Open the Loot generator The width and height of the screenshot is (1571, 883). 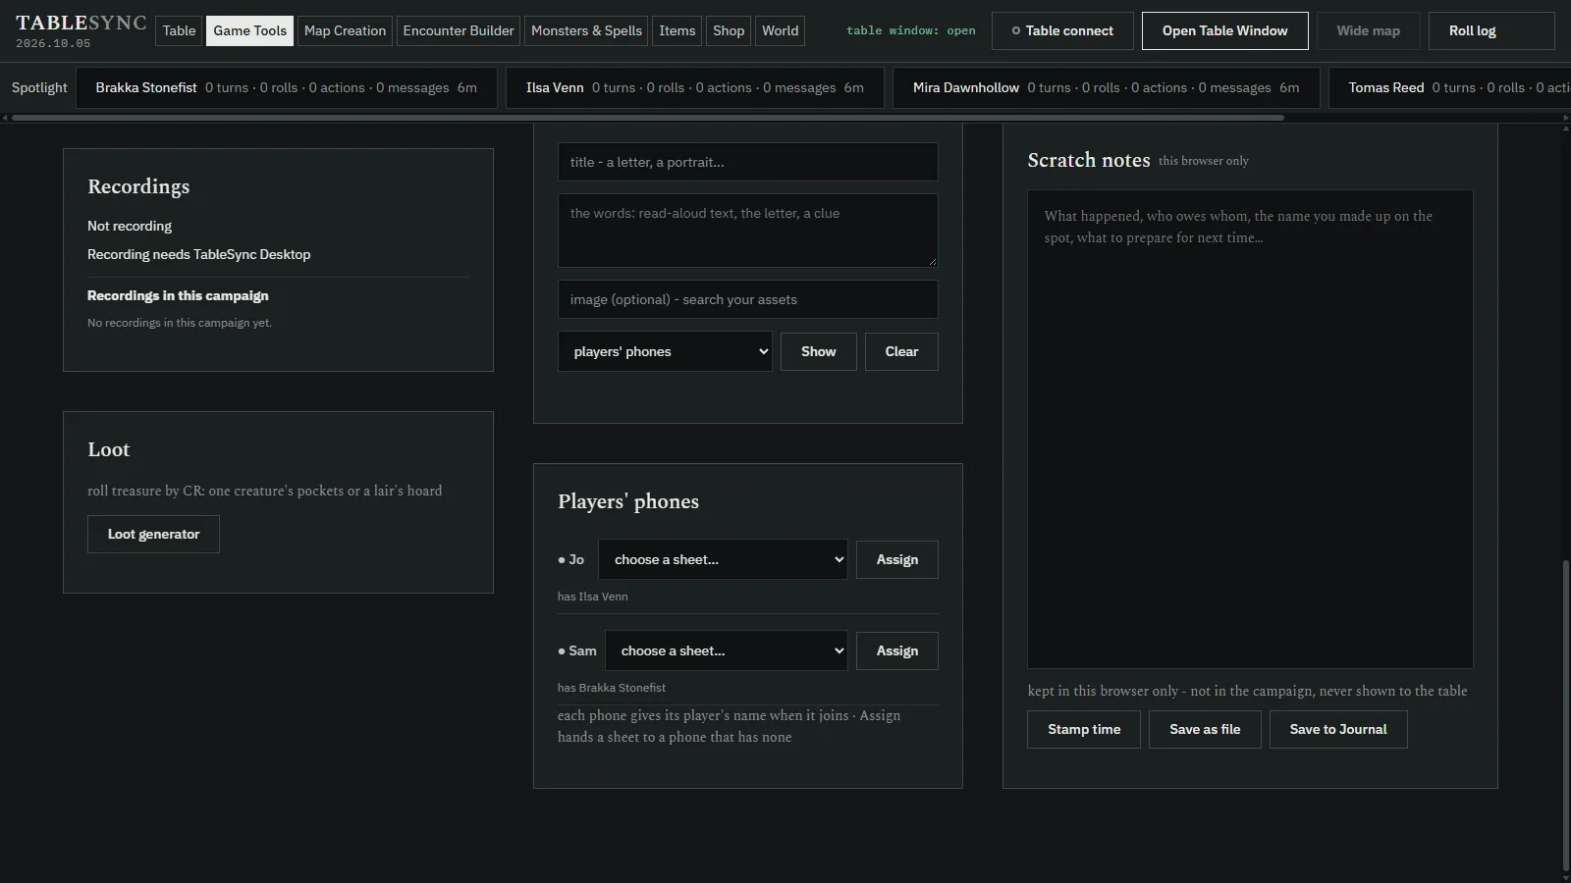(153, 534)
